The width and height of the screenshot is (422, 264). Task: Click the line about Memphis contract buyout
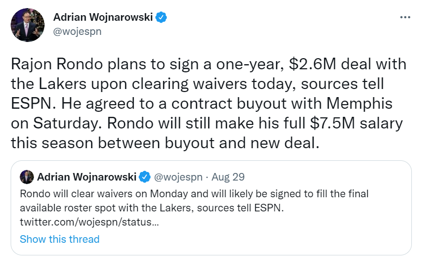pyautogui.click(x=202, y=103)
